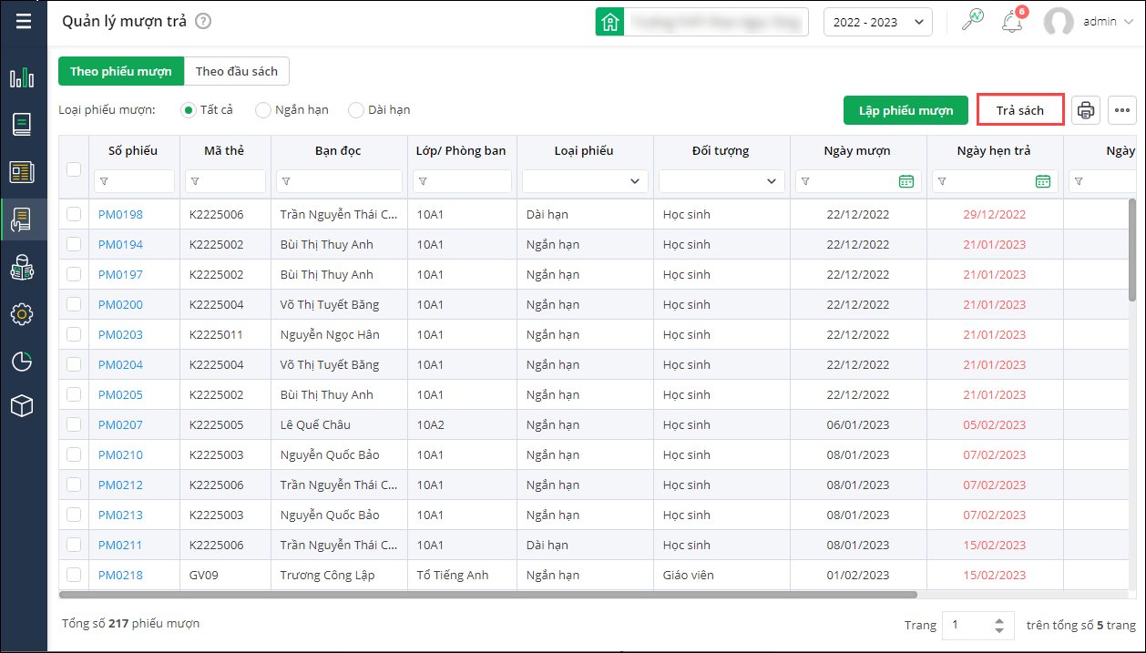Click filter icon in Số phiếu column
1146x653 pixels.
(104, 182)
